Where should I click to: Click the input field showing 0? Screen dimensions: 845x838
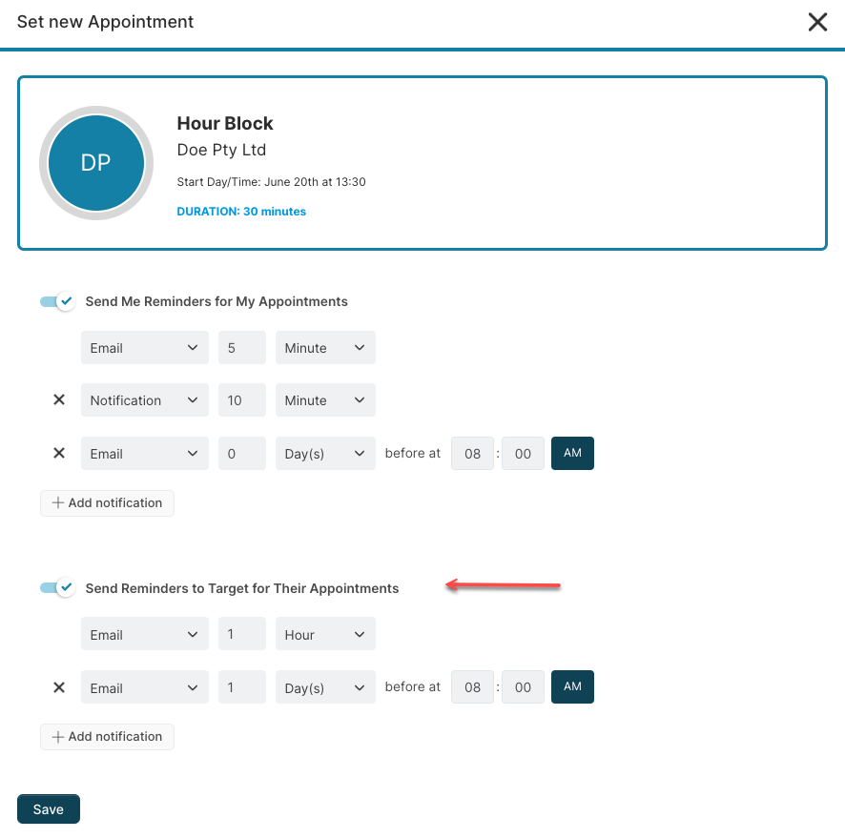click(242, 453)
